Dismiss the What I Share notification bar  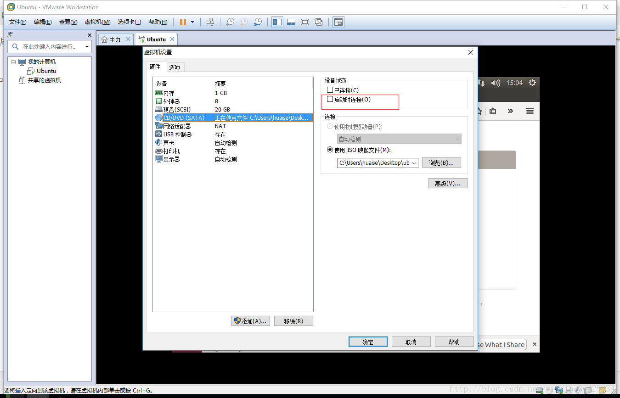tap(535, 344)
